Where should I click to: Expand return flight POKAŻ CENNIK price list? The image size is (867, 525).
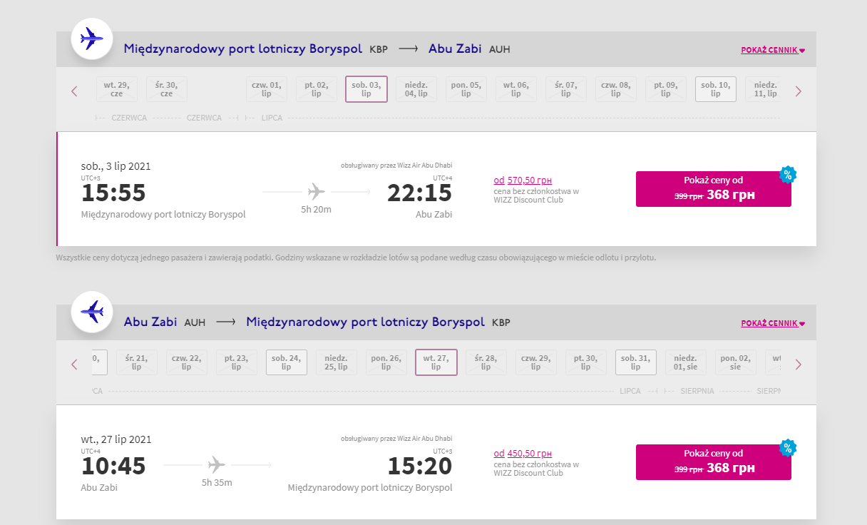click(x=773, y=323)
